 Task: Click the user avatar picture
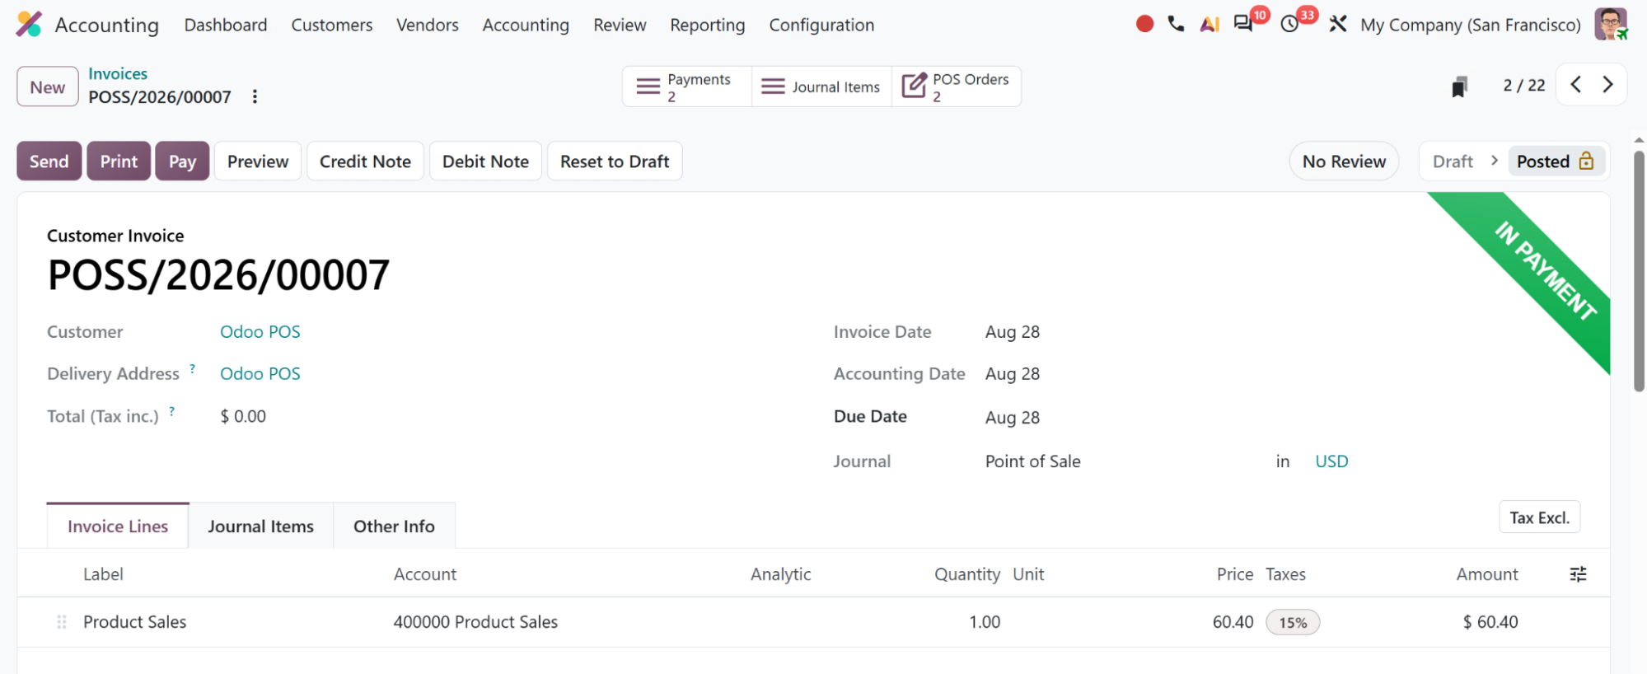pos(1611,24)
